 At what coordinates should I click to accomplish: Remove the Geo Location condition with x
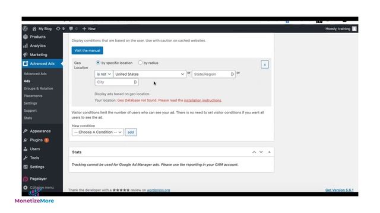click(x=265, y=64)
